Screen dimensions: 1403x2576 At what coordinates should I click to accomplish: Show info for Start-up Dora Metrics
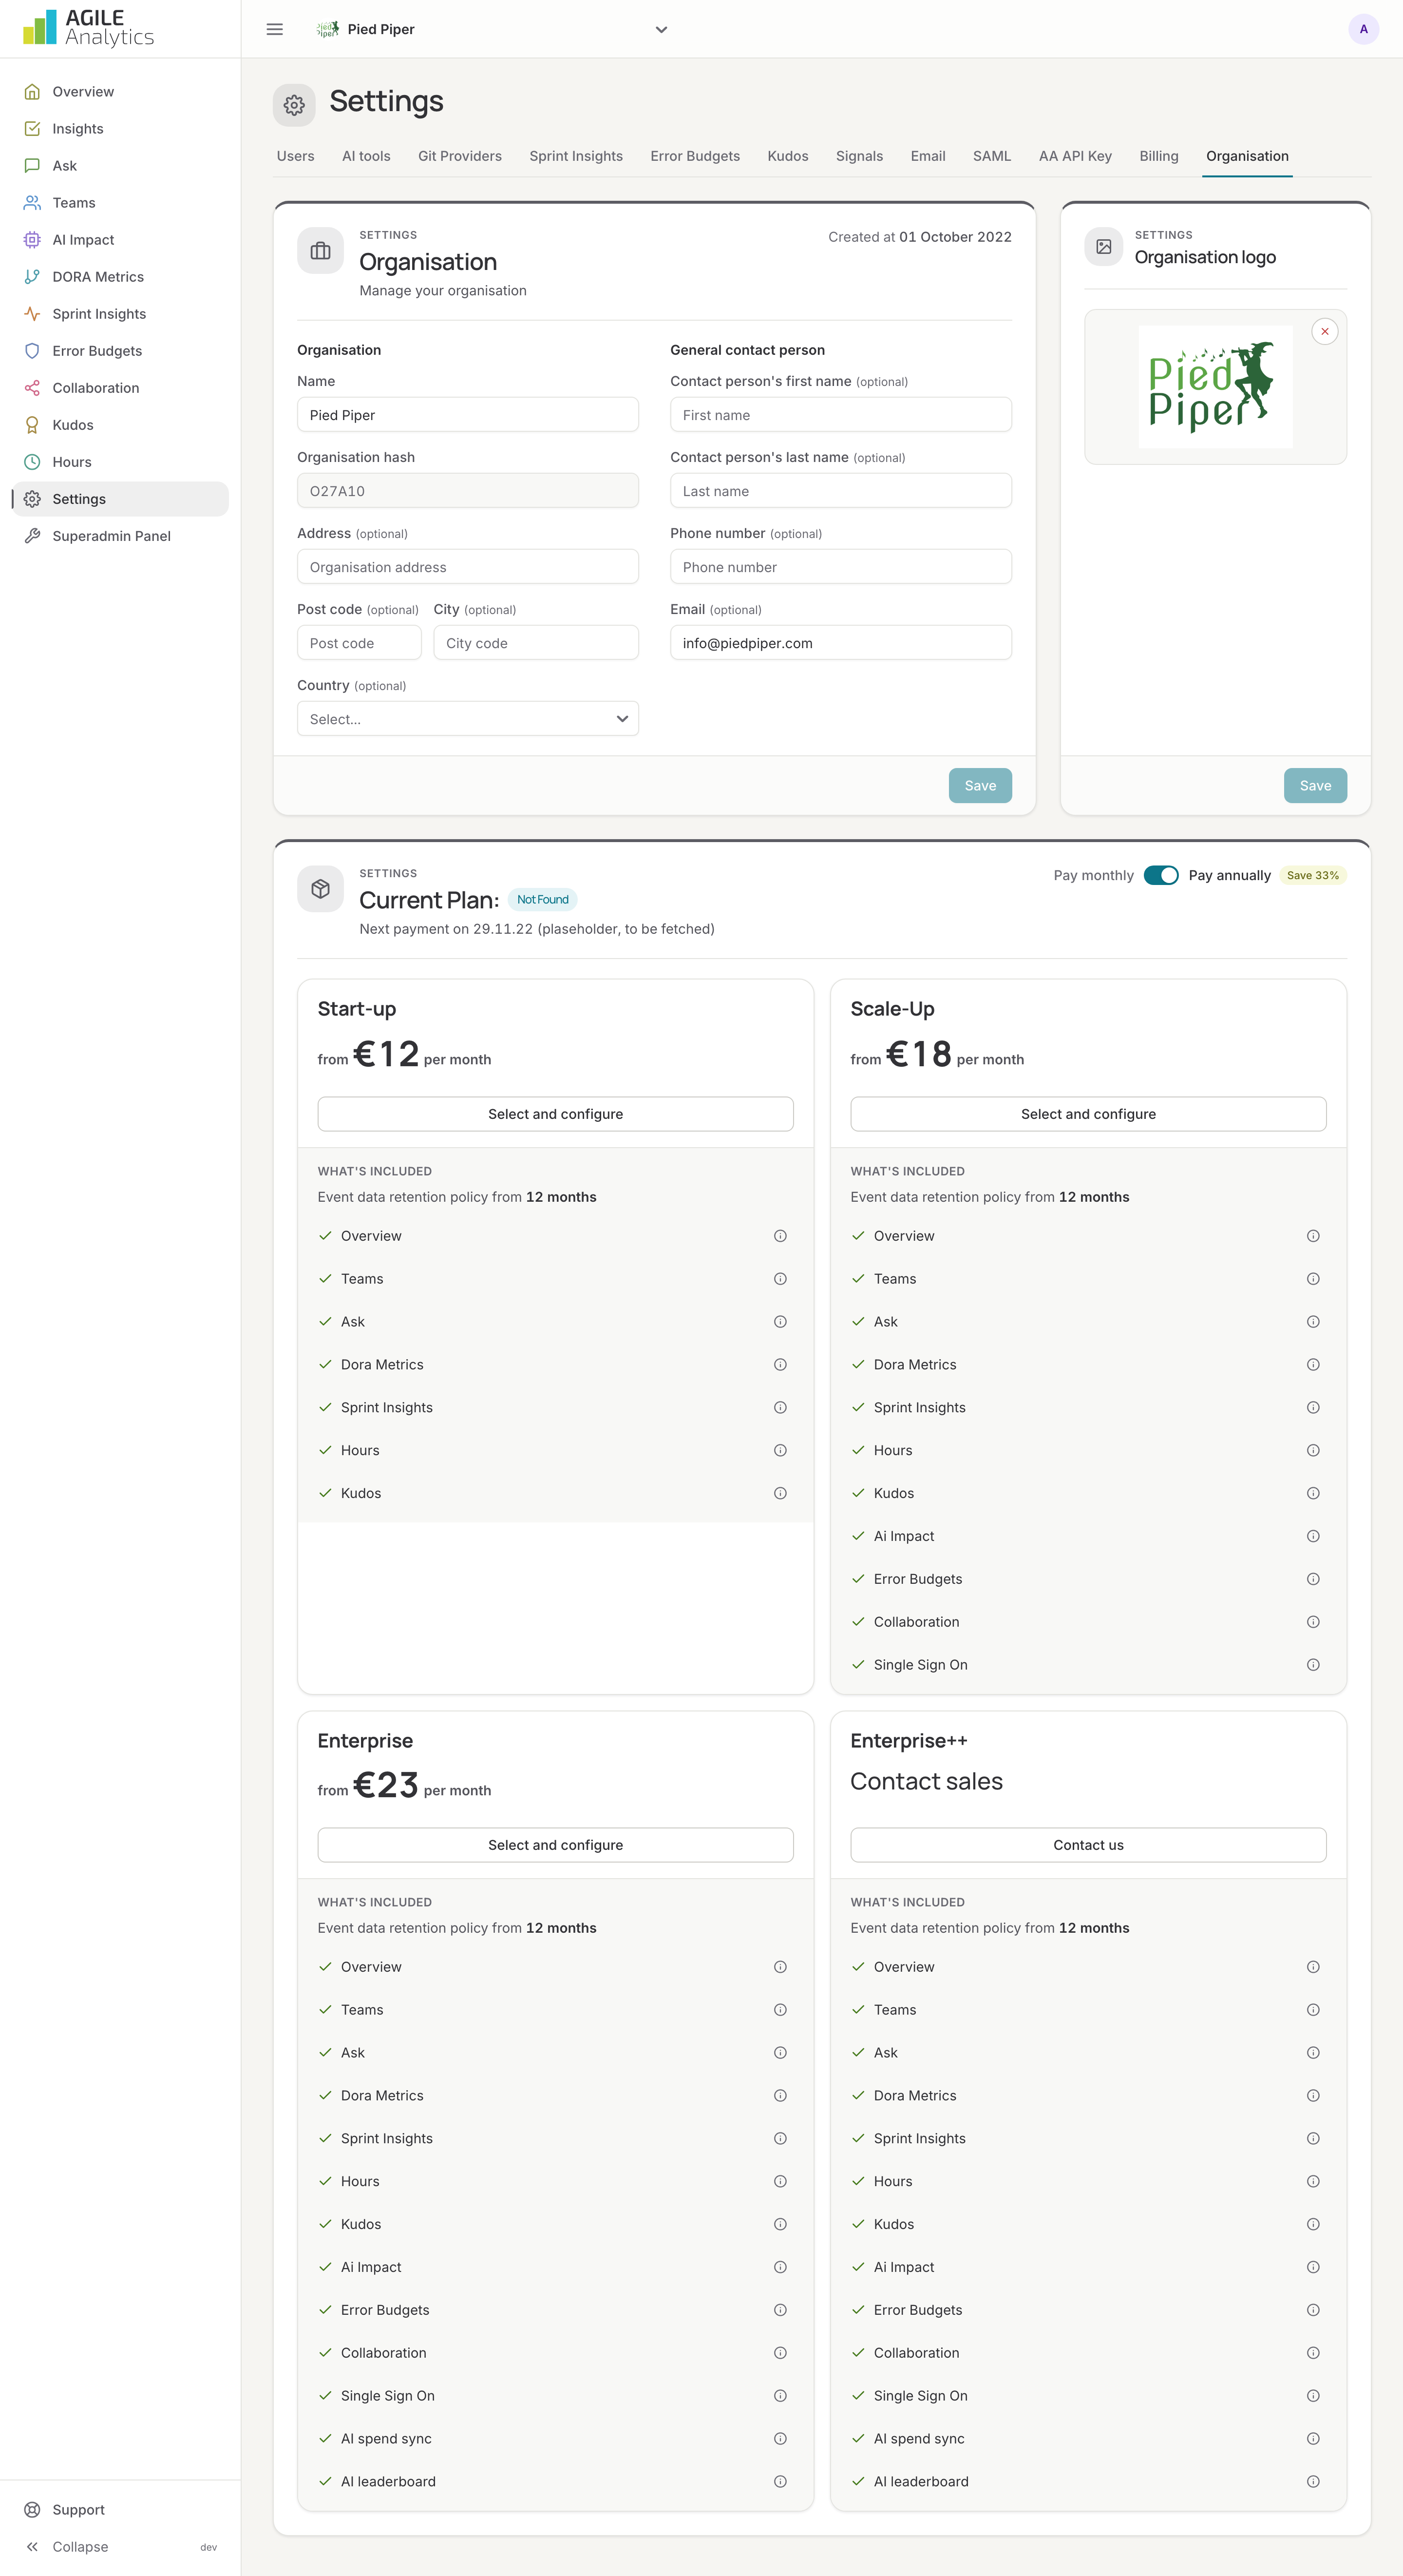(x=780, y=1365)
